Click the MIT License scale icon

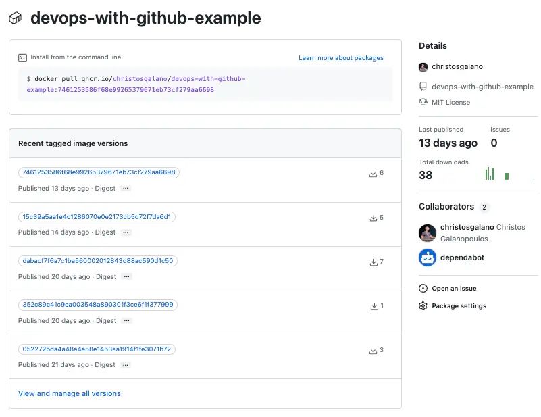(x=423, y=102)
